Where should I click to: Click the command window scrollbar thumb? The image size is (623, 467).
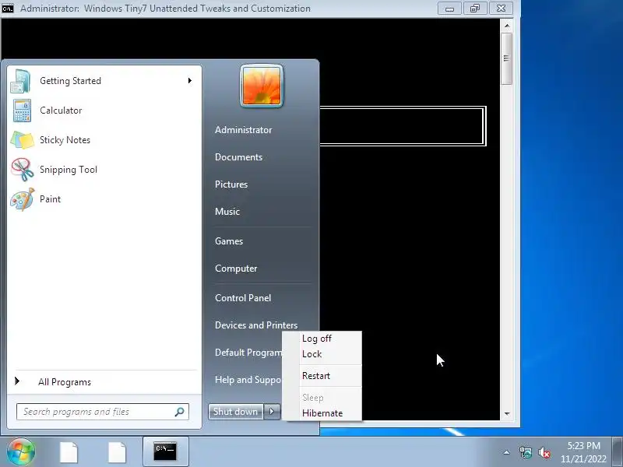(x=507, y=59)
